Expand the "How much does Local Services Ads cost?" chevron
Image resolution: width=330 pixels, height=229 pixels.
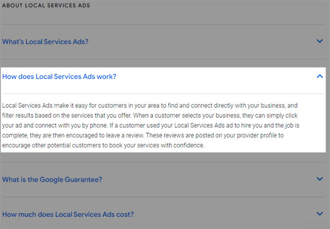click(x=320, y=214)
